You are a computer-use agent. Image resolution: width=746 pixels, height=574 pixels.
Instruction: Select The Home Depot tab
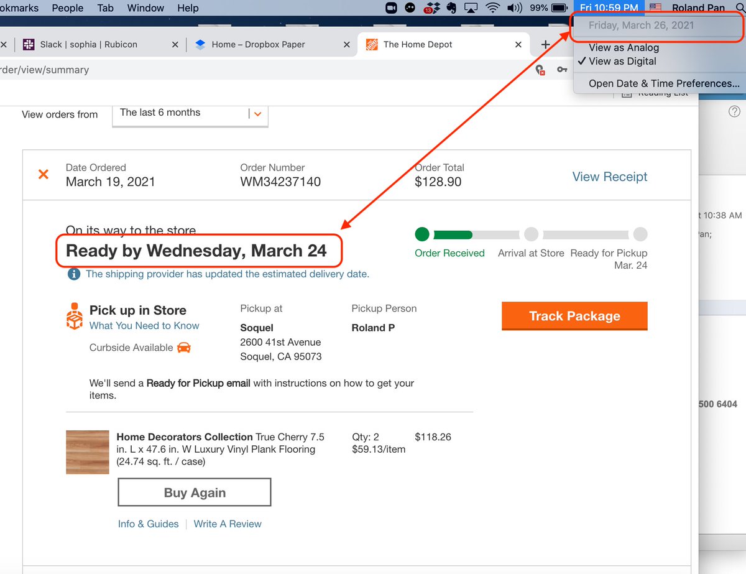pyautogui.click(x=443, y=44)
